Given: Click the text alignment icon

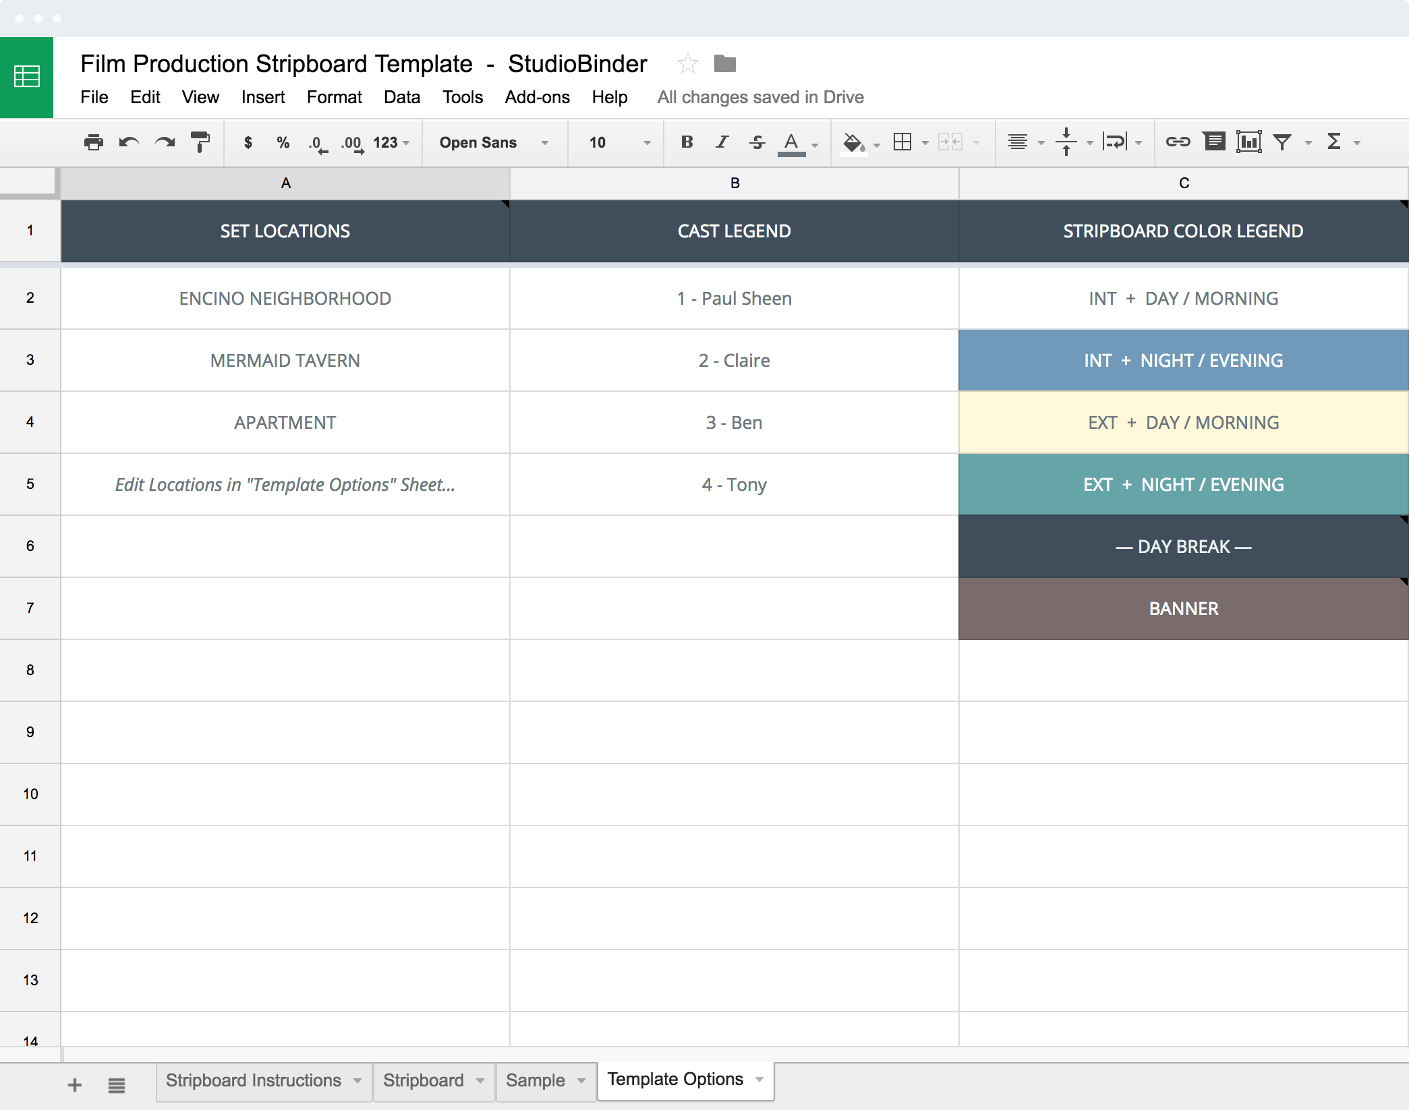Looking at the screenshot, I should [1012, 142].
